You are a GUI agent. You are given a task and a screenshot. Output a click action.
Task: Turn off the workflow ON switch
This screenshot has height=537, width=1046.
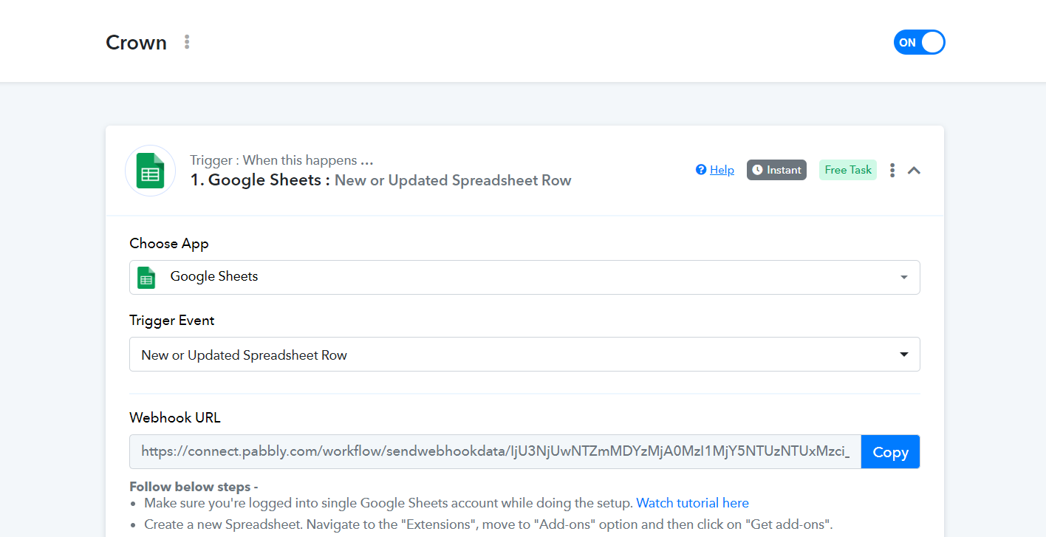(919, 42)
